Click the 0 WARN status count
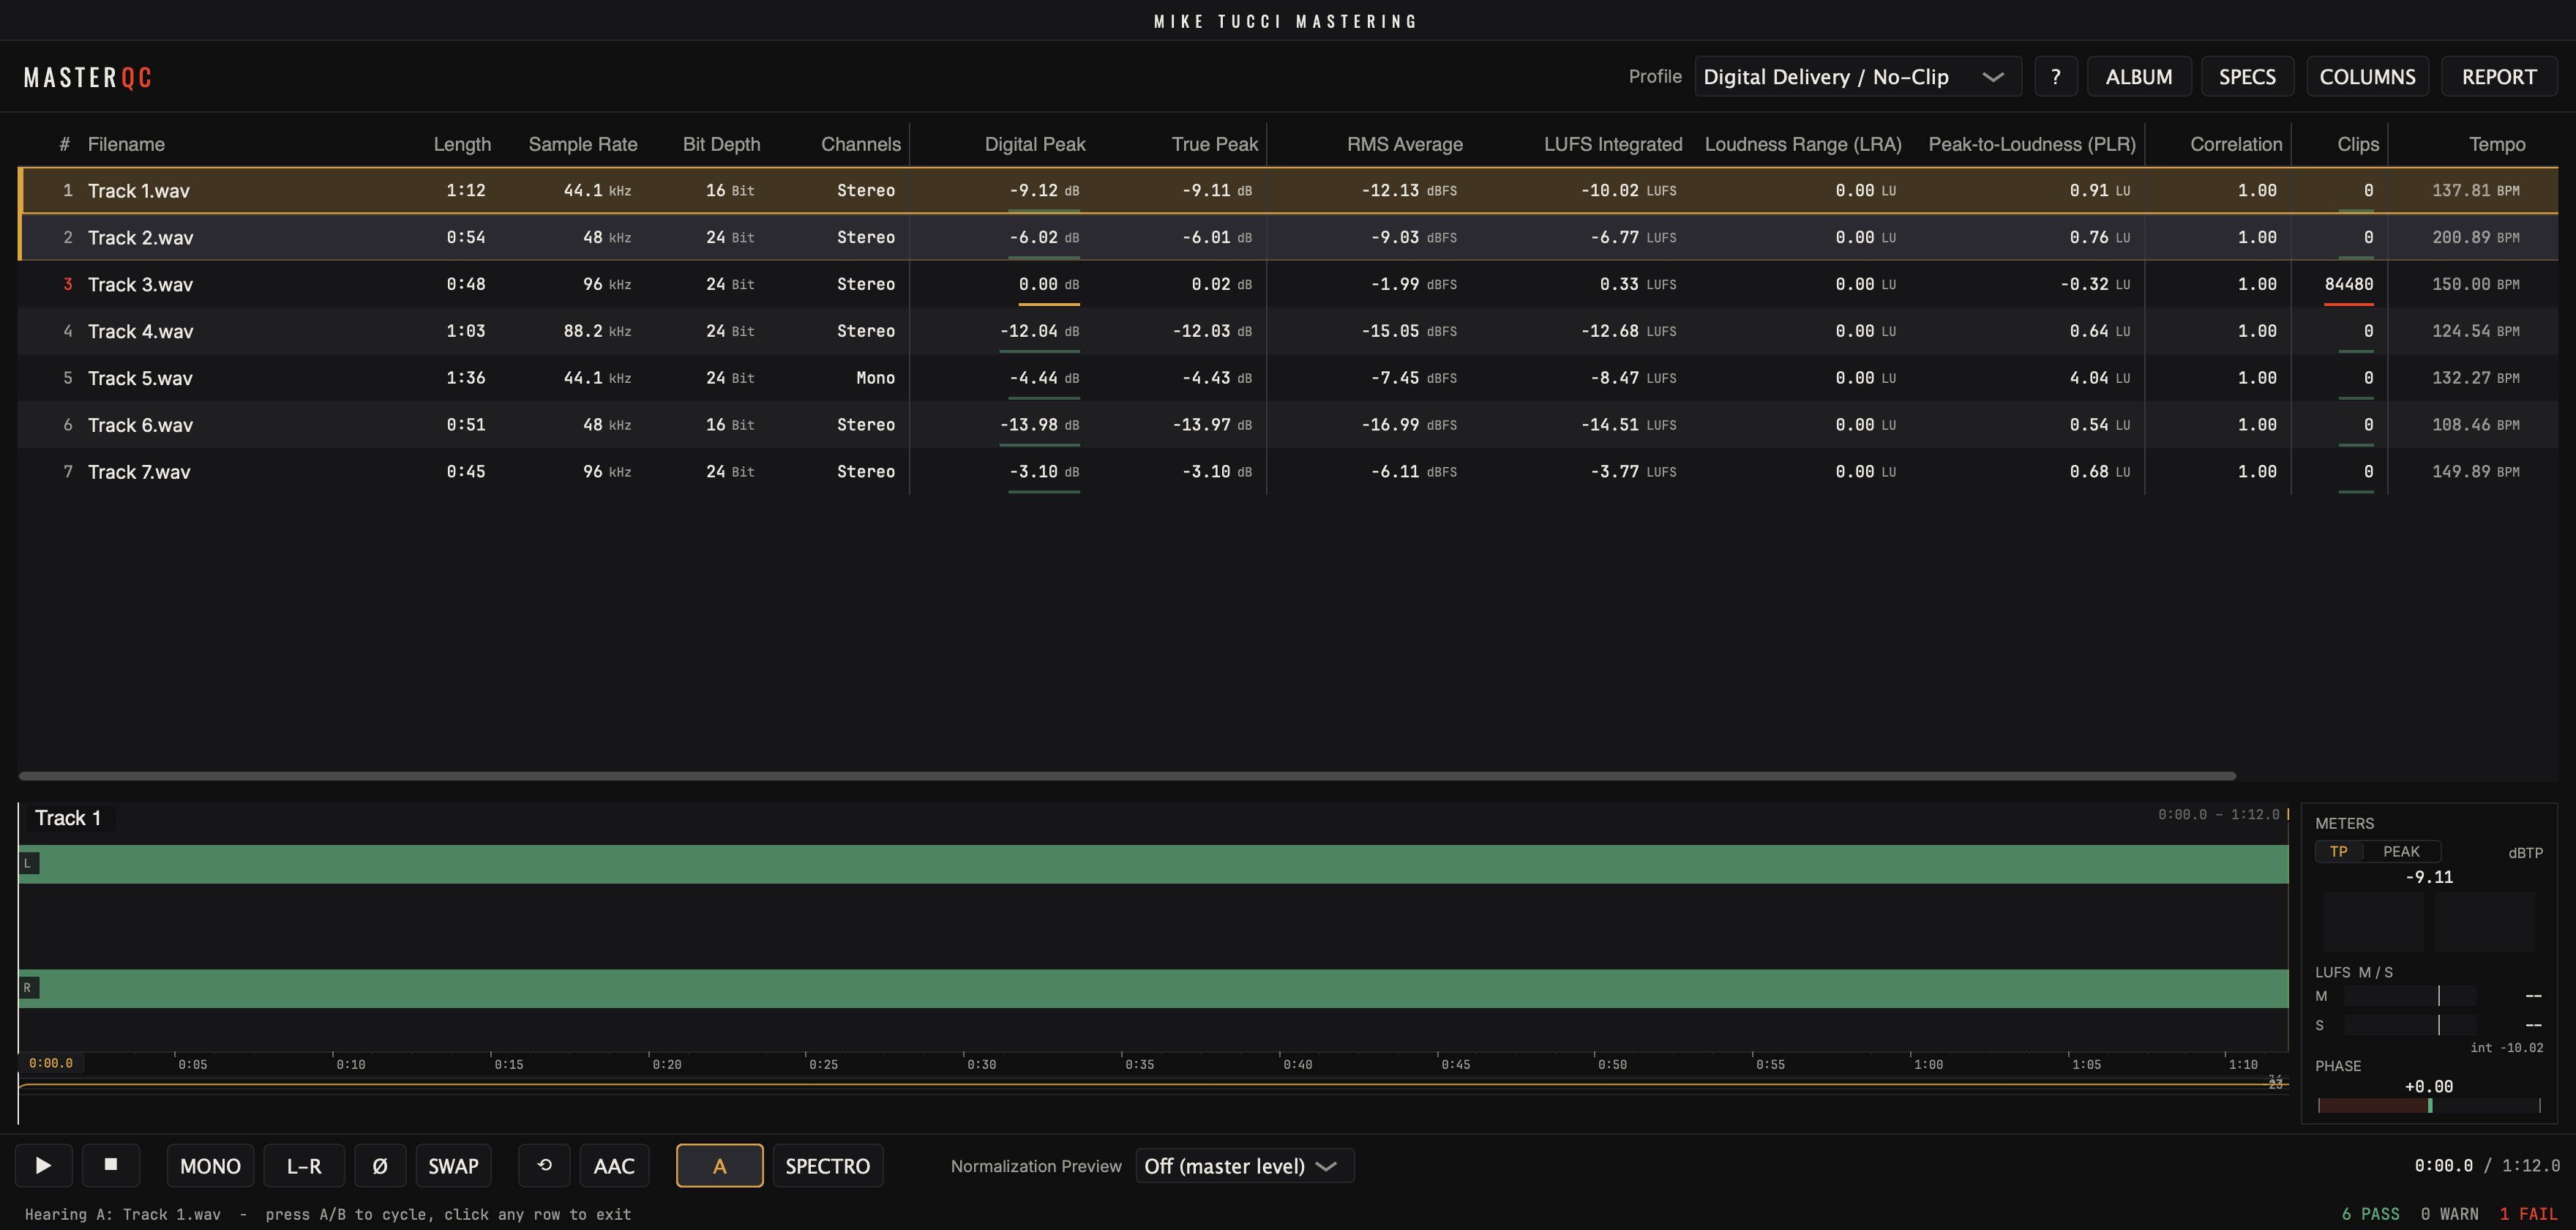Image resolution: width=2576 pixels, height=1230 pixels. [2449, 1214]
